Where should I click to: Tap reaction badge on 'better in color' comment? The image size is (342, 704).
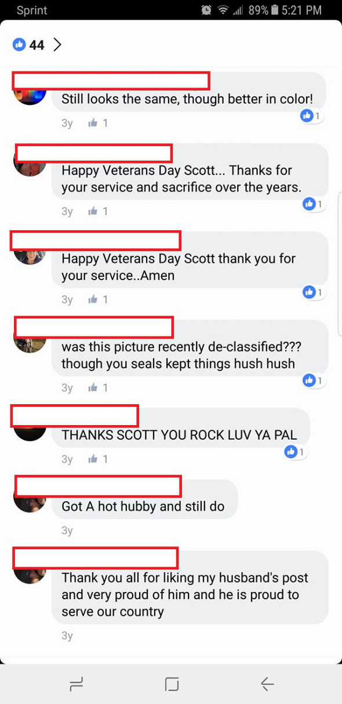[311, 116]
